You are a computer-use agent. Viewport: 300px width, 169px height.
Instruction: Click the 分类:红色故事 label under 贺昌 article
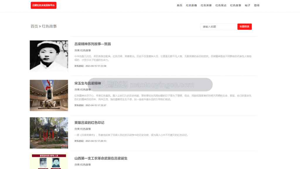83,50
